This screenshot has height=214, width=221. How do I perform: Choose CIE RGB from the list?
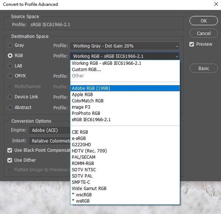point(125,132)
